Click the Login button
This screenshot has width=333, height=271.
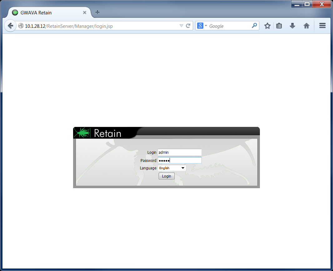click(x=166, y=176)
